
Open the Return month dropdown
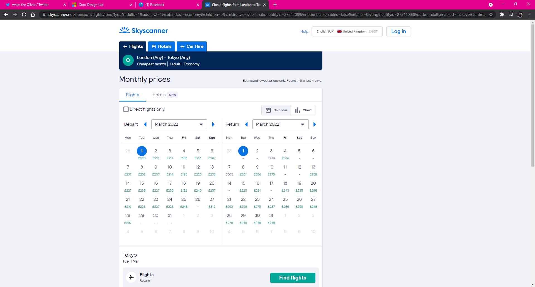point(280,124)
